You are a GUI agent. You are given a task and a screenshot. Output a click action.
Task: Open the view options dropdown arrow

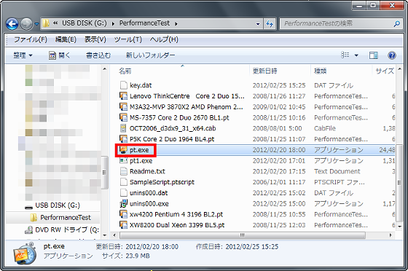(x=356, y=55)
